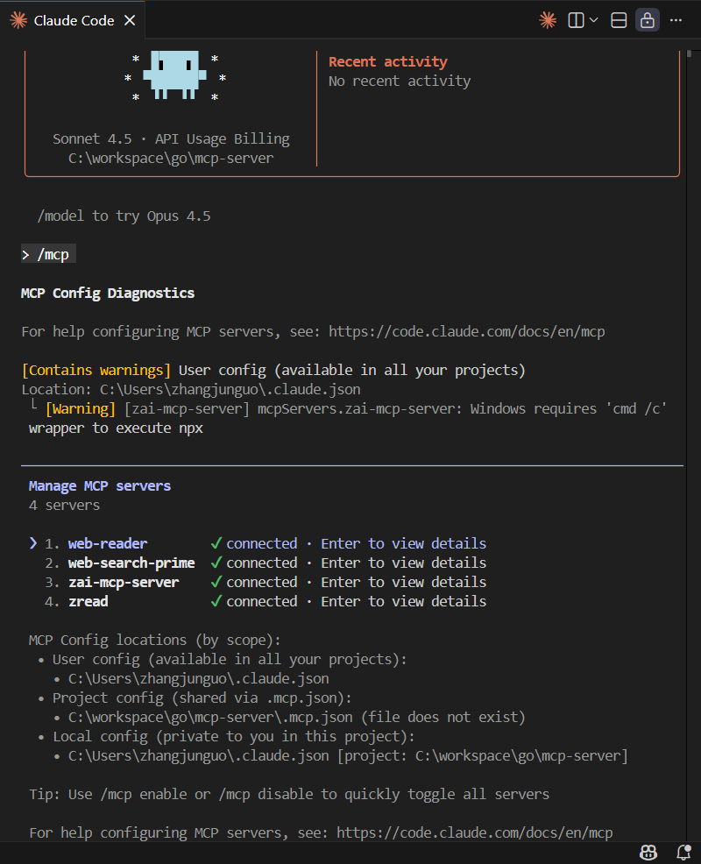Click the connected checkmark for web-search-prime
The height and width of the screenshot is (864, 701).
pyautogui.click(x=216, y=563)
